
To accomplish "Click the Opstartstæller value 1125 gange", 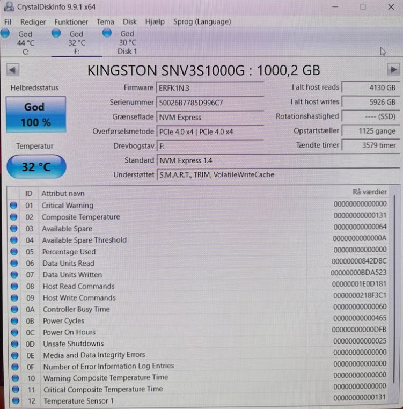I will (370, 130).
